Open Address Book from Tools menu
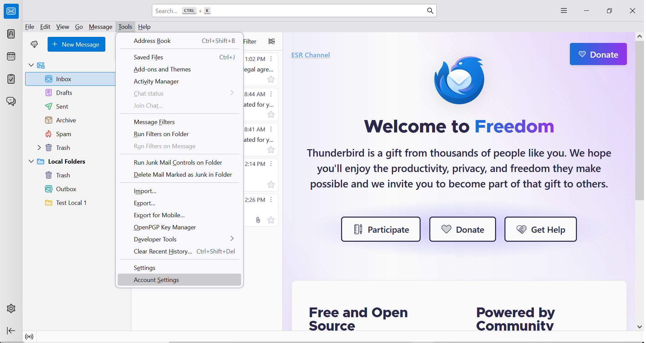Screen dimensions: 646x343 [179, 41]
